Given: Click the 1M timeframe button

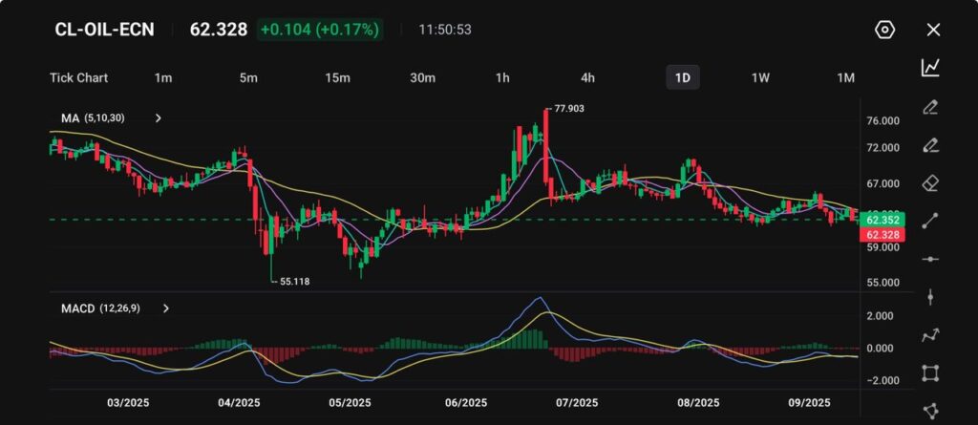Looking at the screenshot, I should tap(845, 77).
